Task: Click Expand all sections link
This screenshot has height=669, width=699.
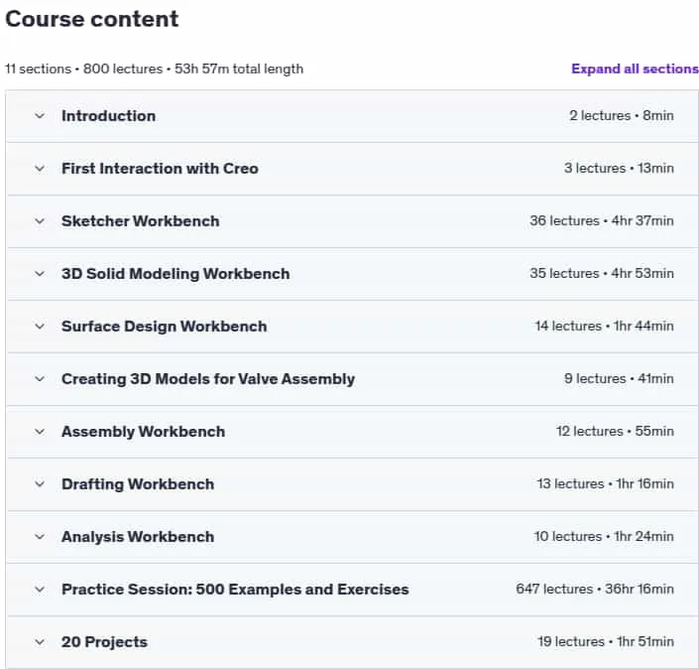Action: tap(635, 68)
